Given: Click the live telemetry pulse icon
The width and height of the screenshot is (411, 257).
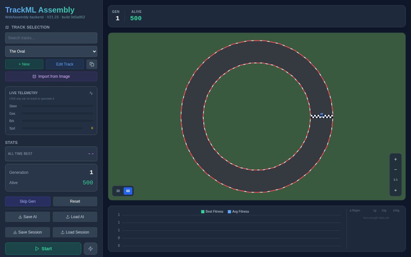Looking at the screenshot, I should click(x=91, y=93).
